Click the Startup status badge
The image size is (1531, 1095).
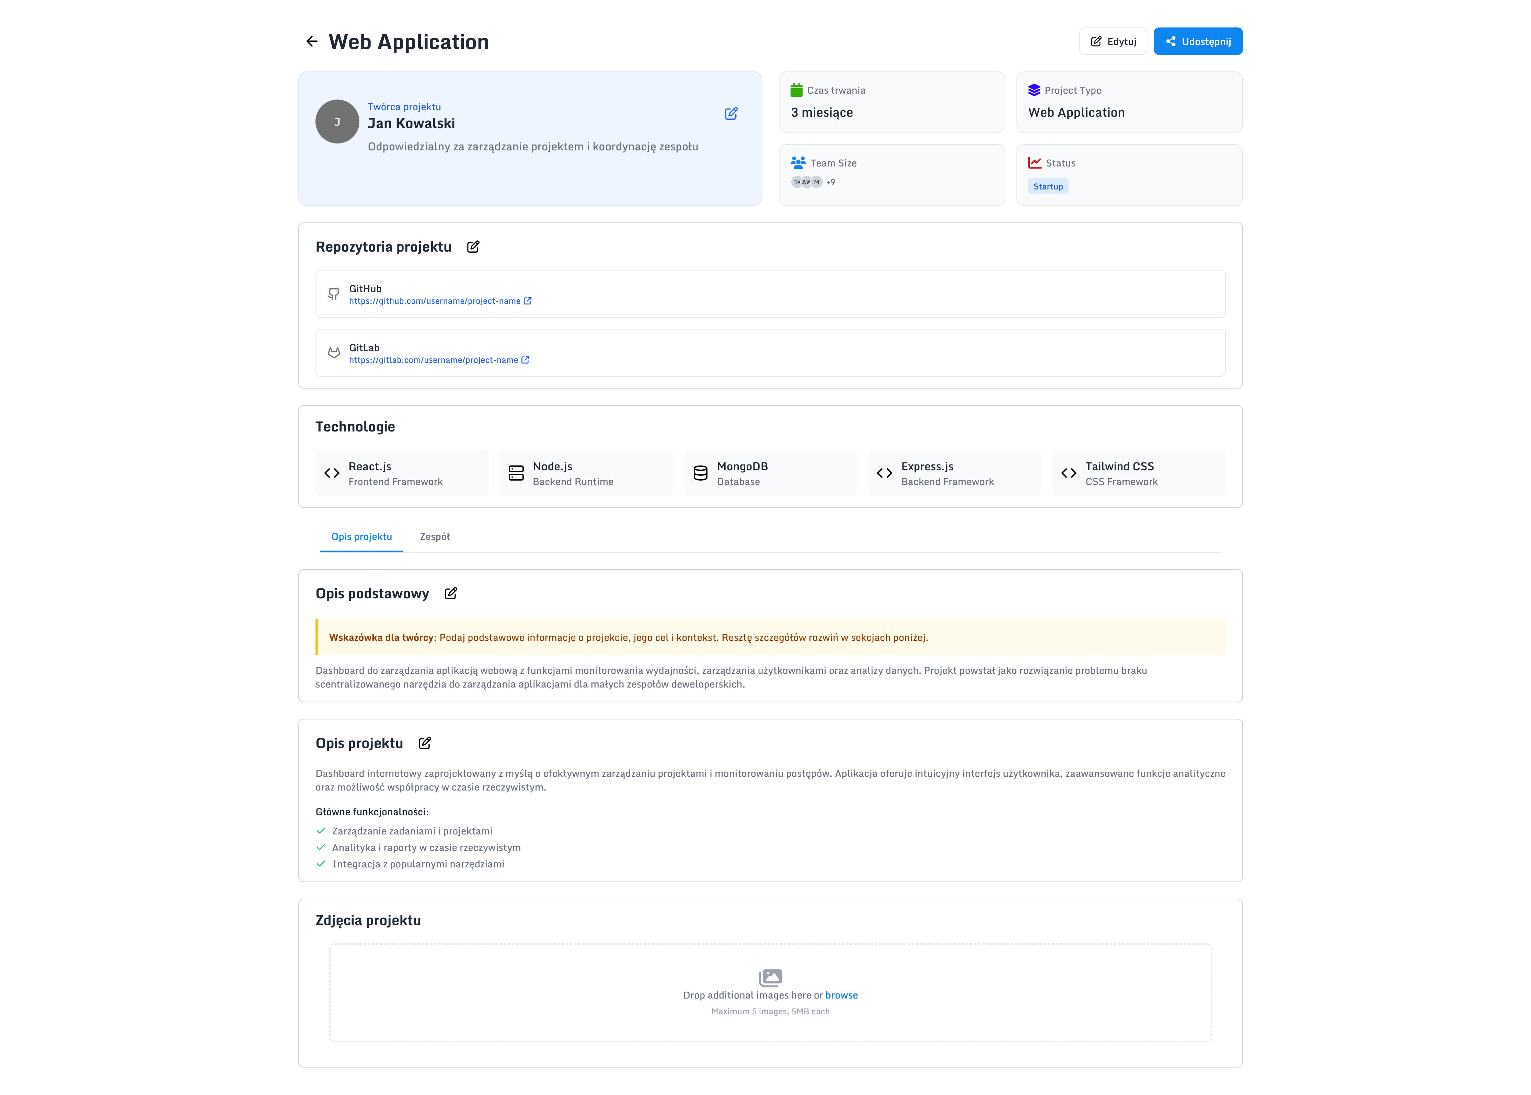point(1048,187)
